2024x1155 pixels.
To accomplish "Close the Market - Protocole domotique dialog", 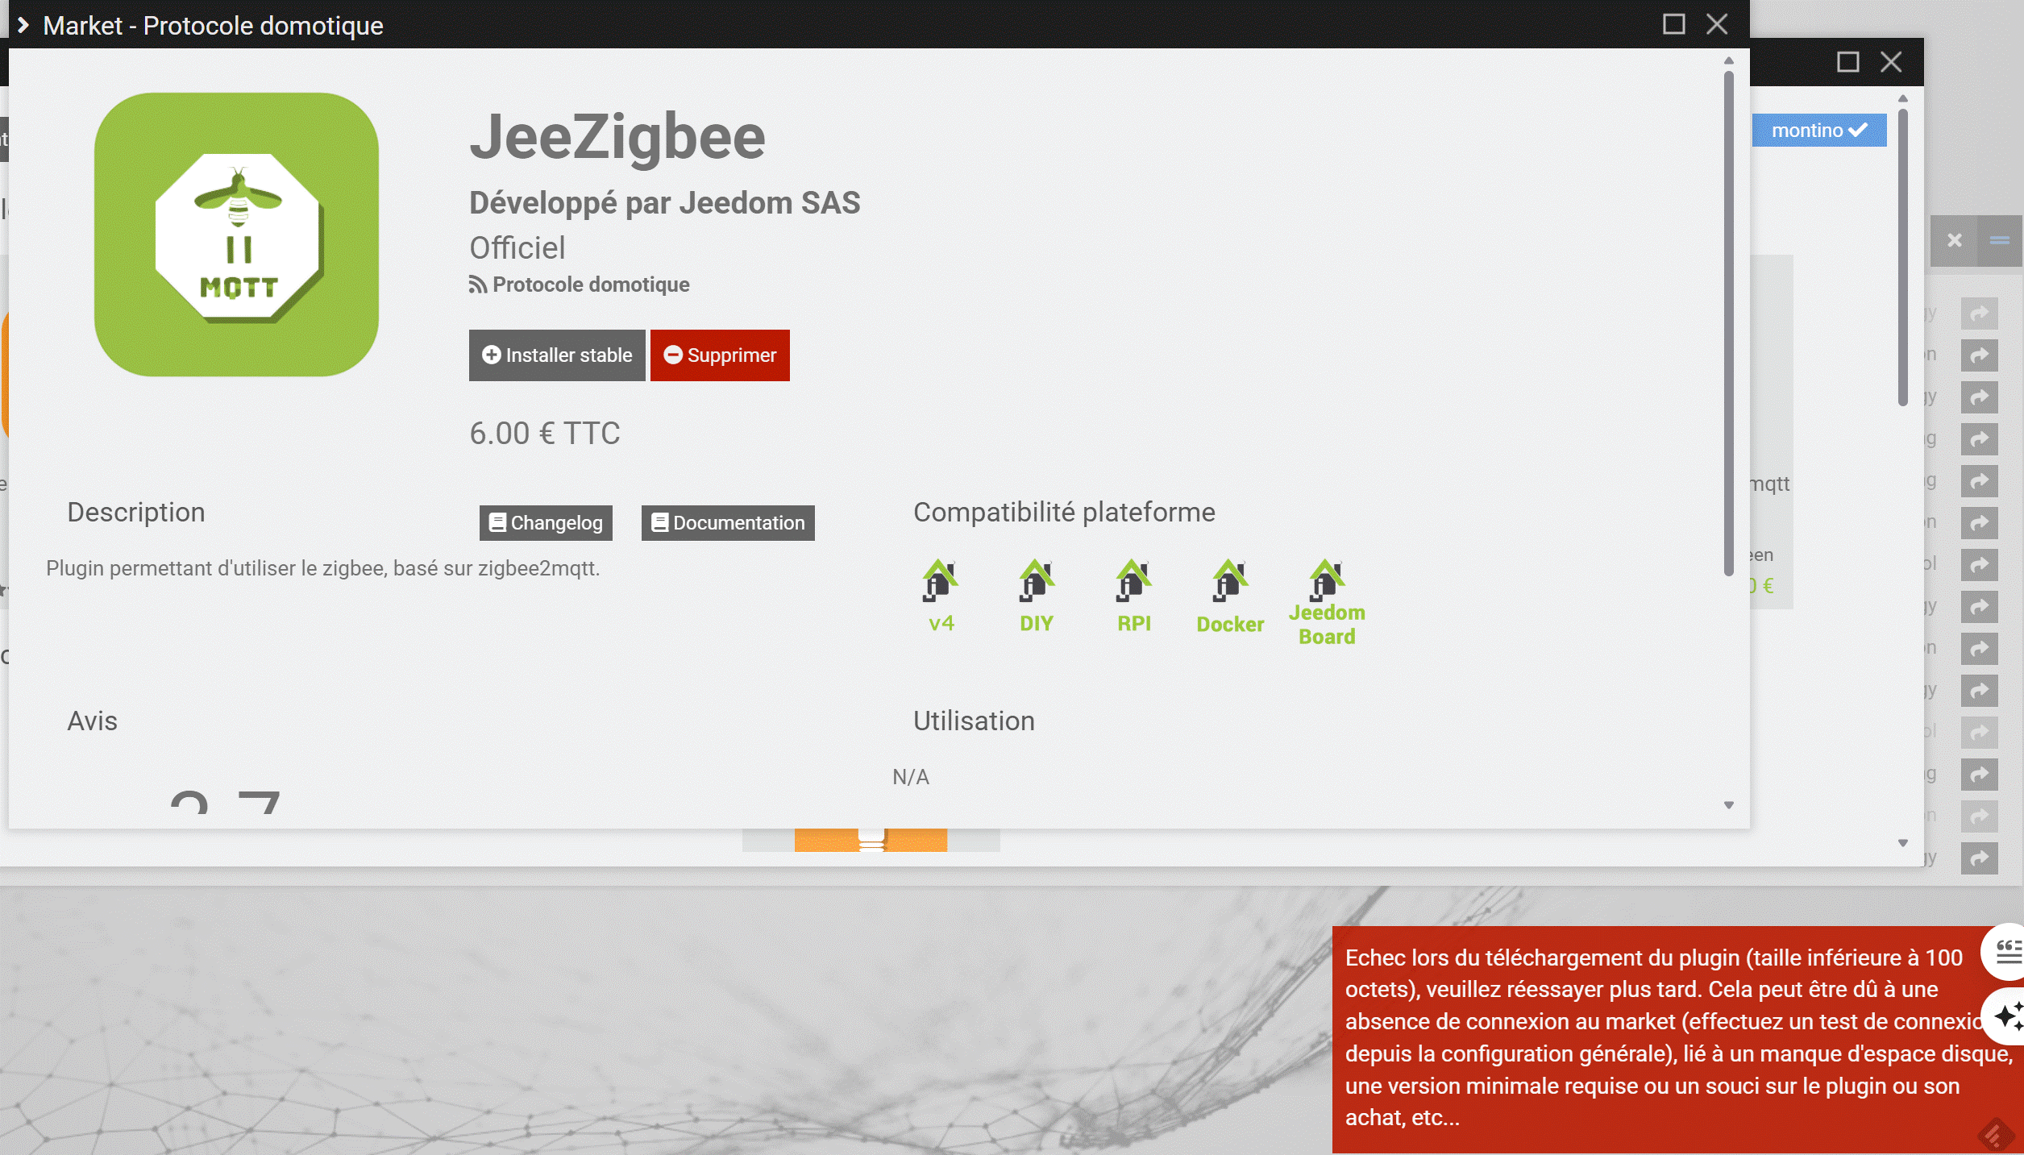I will tap(1717, 24).
